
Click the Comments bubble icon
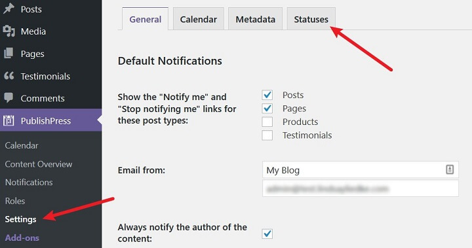coord(9,97)
